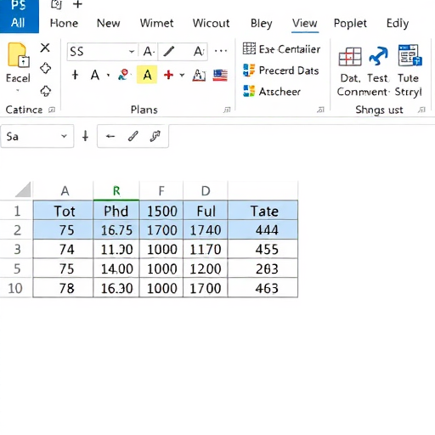The height and width of the screenshot is (435, 435).
Task: Click the Test blue arrow icon
Action: click(x=378, y=56)
